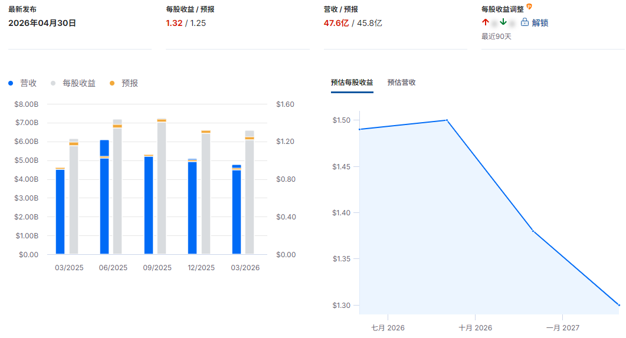
Task: Click the 1.32 actual EPS value
Action: click(174, 23)
